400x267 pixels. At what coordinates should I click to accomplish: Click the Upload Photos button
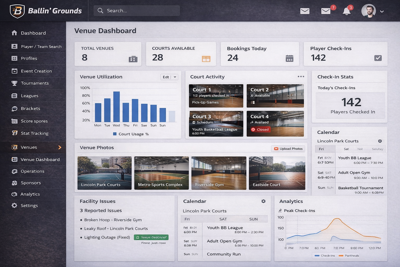click(289, 149)
